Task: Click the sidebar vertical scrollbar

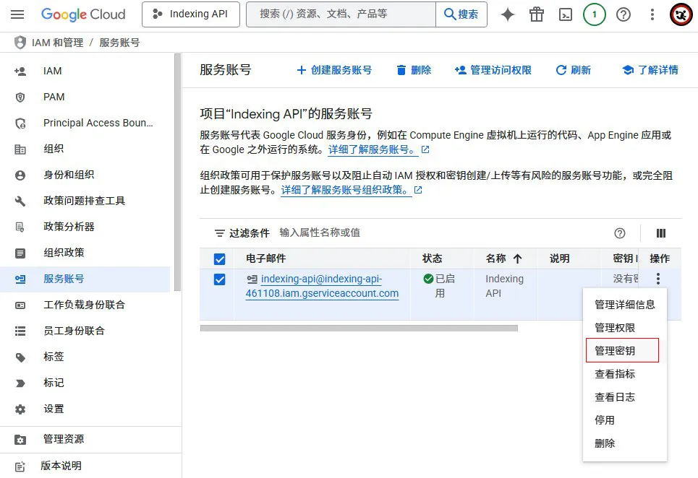Action: (178, 173)
